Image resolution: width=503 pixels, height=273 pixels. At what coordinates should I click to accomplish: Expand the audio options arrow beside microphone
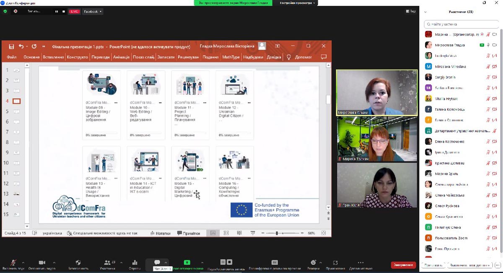pos(23,263)
